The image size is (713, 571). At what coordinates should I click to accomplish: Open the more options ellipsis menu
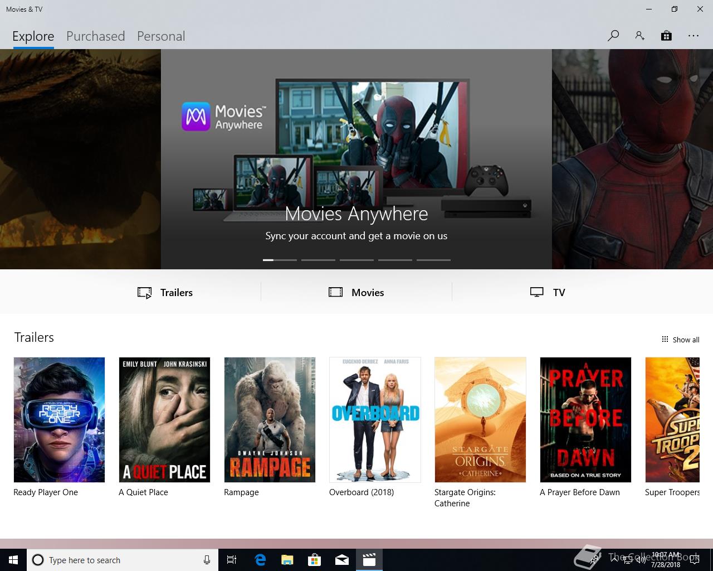[693, 36]
